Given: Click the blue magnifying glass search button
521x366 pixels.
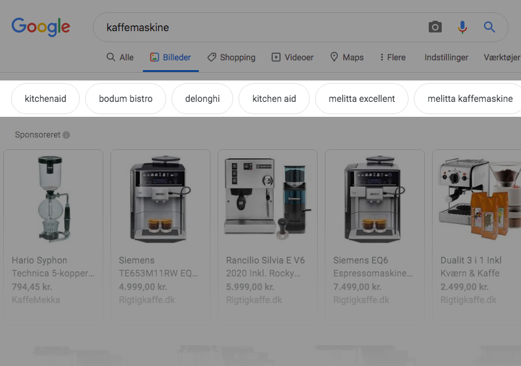Looking at the screenshot, I should point(490,27).
